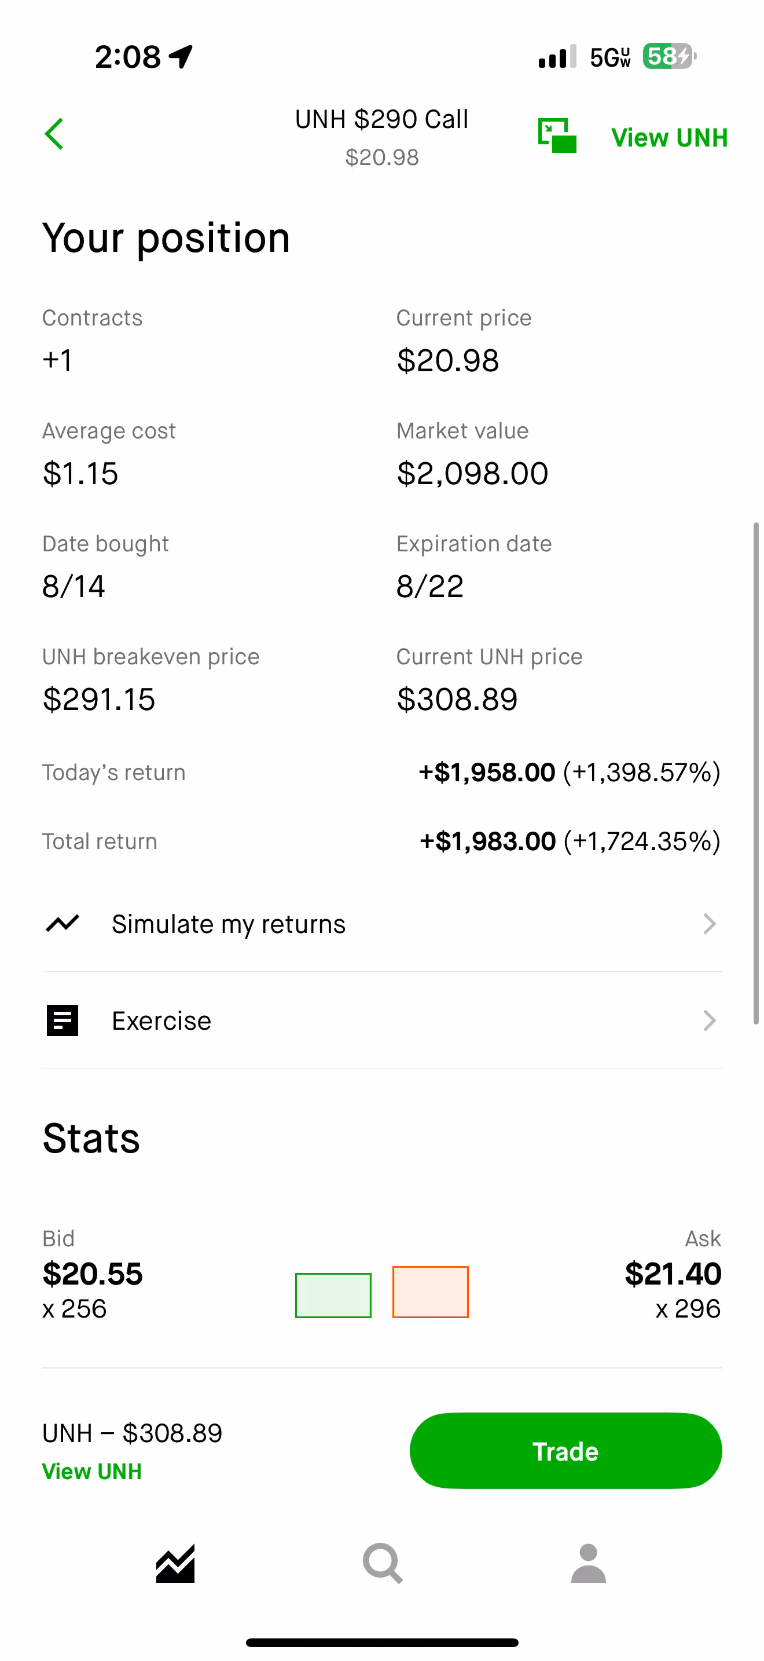Tap the green bid size swatch
The height and width of the screenshot is (1661, 764).
[333, 1295]
